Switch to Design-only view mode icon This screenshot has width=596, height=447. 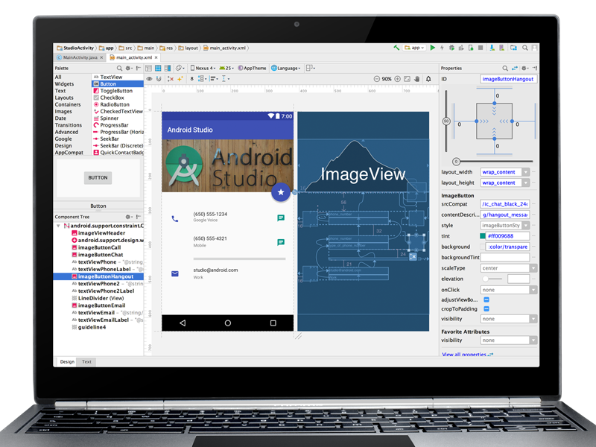tap(148, 68)
